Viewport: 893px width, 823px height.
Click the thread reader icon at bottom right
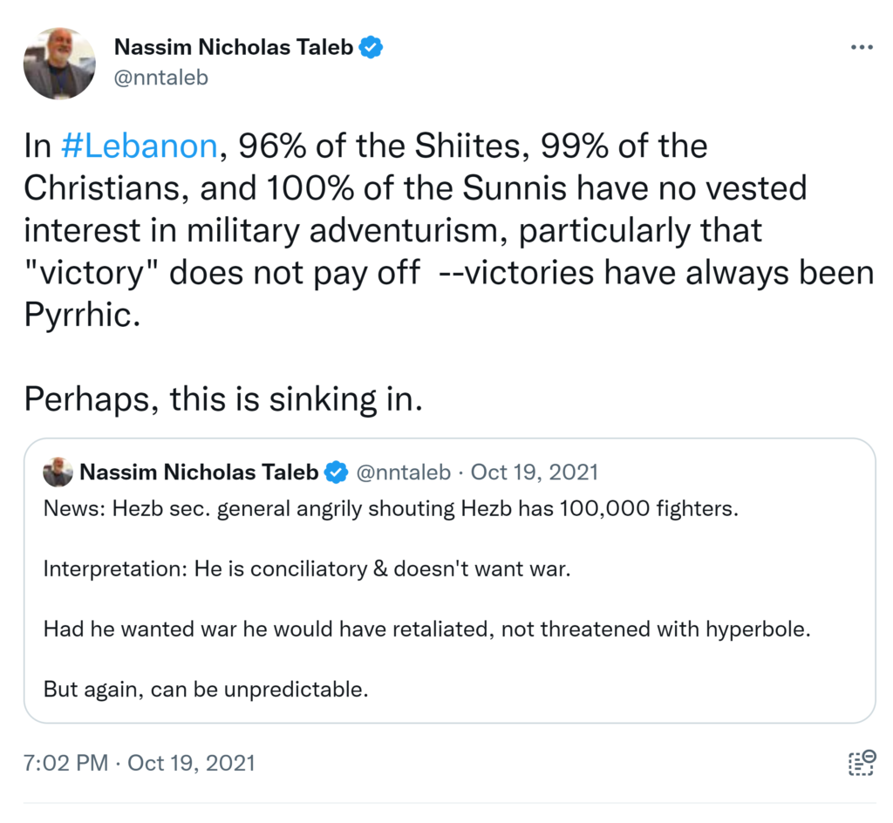pyautogui.click(x=862, y=762)
